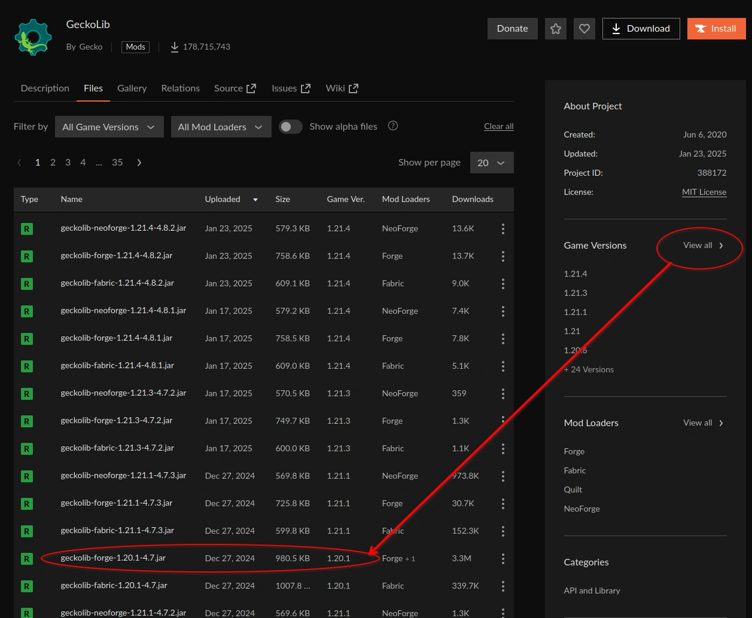Click the Download button
Screen dimensions: 752x618
pos(641,29)
